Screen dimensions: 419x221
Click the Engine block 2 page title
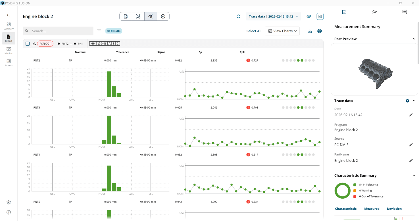pos(38,16)
